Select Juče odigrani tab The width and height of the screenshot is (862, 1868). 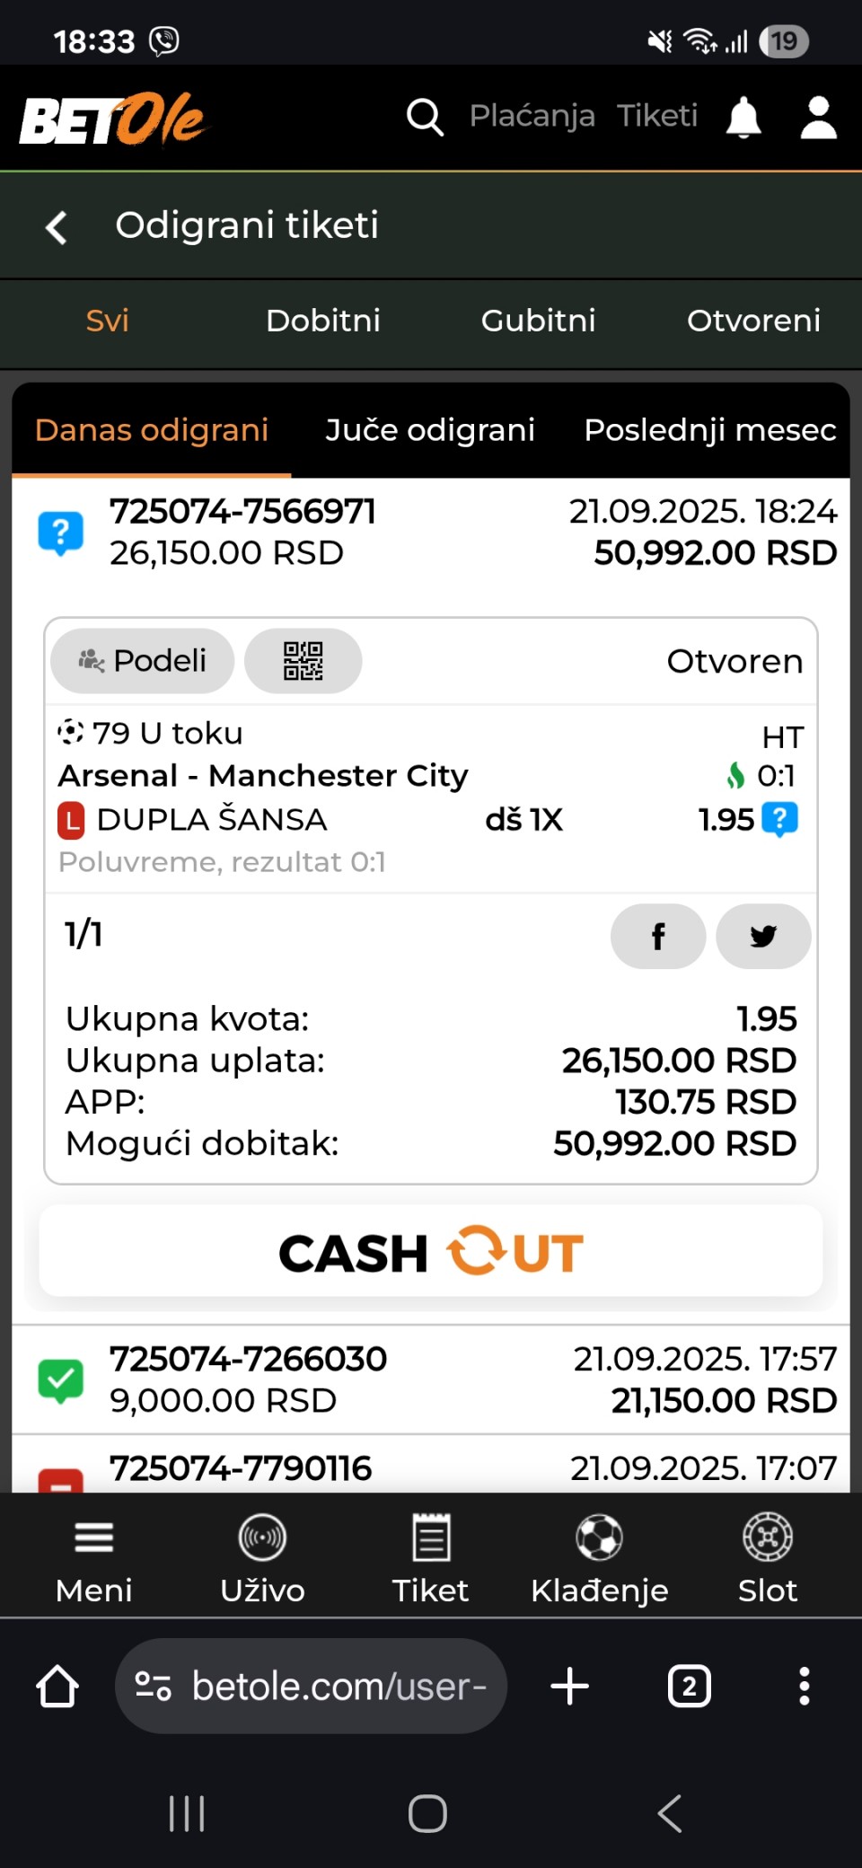point(429,430)
